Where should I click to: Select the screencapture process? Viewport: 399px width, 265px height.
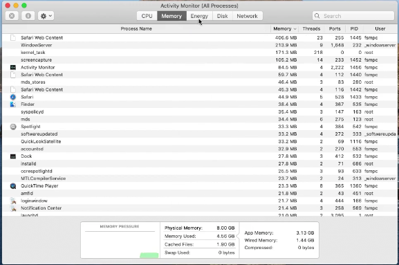pos(199,60)
